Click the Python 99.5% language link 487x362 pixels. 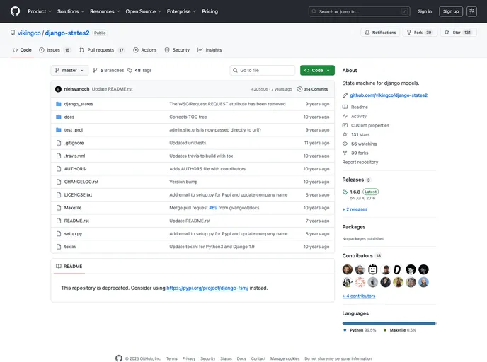[360, 330]
